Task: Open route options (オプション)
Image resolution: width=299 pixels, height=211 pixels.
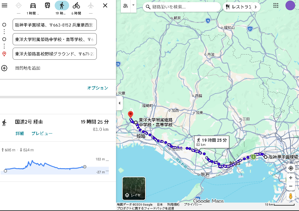Action: (x=98, y=88)
